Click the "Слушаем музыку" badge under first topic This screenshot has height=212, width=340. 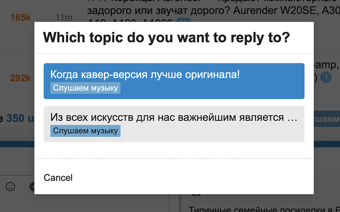point(86,88)
